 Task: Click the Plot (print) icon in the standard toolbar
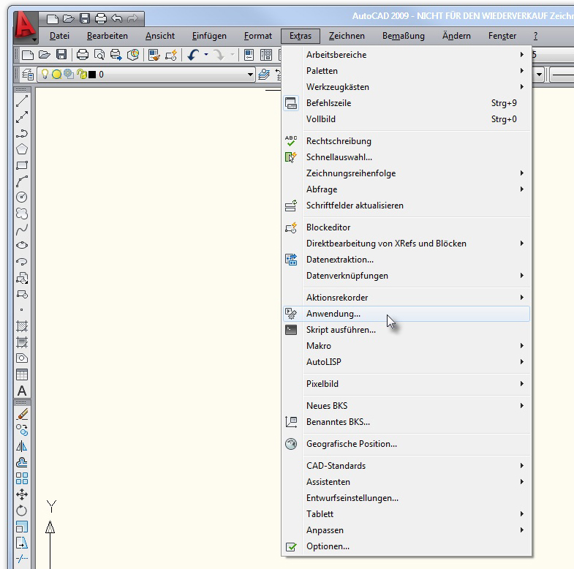83,55
